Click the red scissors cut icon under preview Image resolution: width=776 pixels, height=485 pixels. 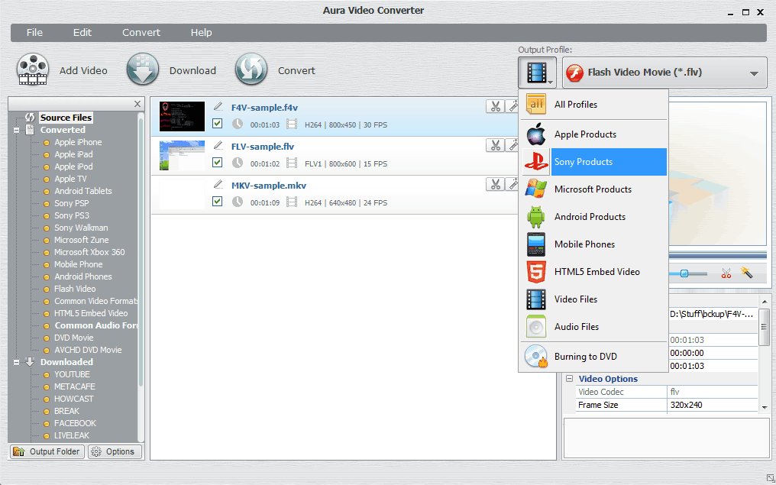726,273
